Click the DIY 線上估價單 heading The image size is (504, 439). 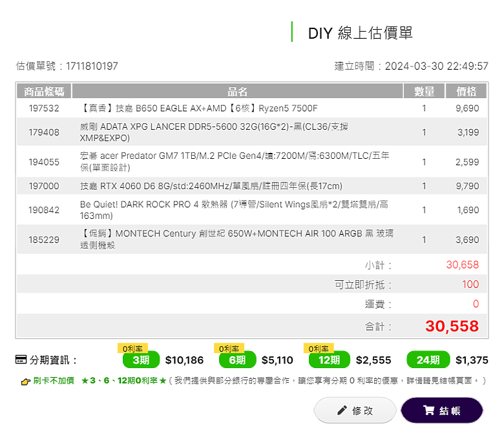click(360, 33)
